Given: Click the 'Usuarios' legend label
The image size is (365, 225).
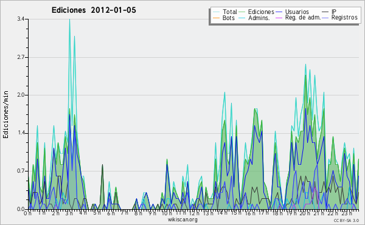Looking at the screenshot, I should coord(297,12).
